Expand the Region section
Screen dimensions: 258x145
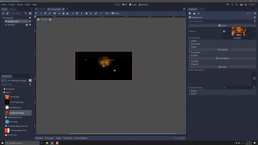[x=222, y=47]
